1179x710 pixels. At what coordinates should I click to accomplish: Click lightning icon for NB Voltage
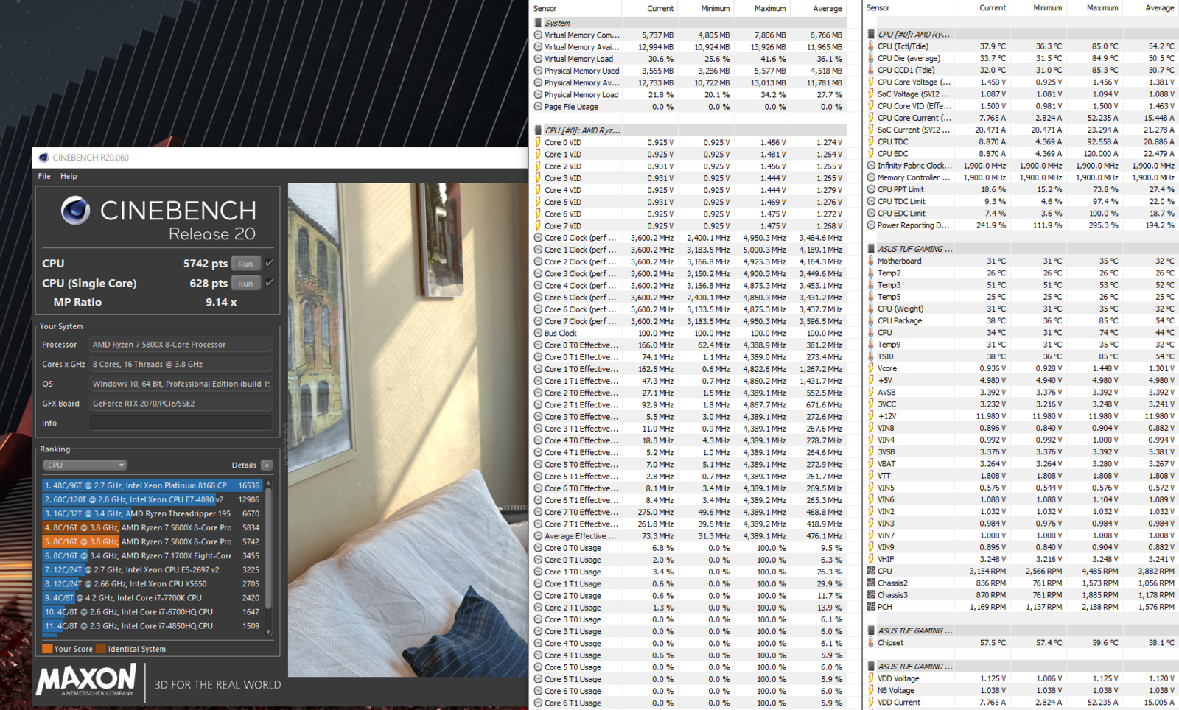click(871, 690)
